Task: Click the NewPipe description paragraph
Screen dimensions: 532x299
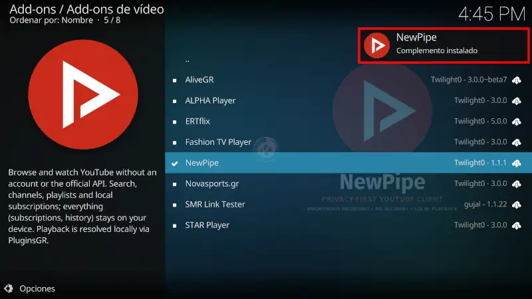Action: (82, 206)
